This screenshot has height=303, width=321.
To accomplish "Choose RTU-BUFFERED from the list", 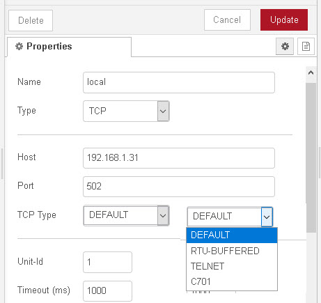I will point(232,251).
